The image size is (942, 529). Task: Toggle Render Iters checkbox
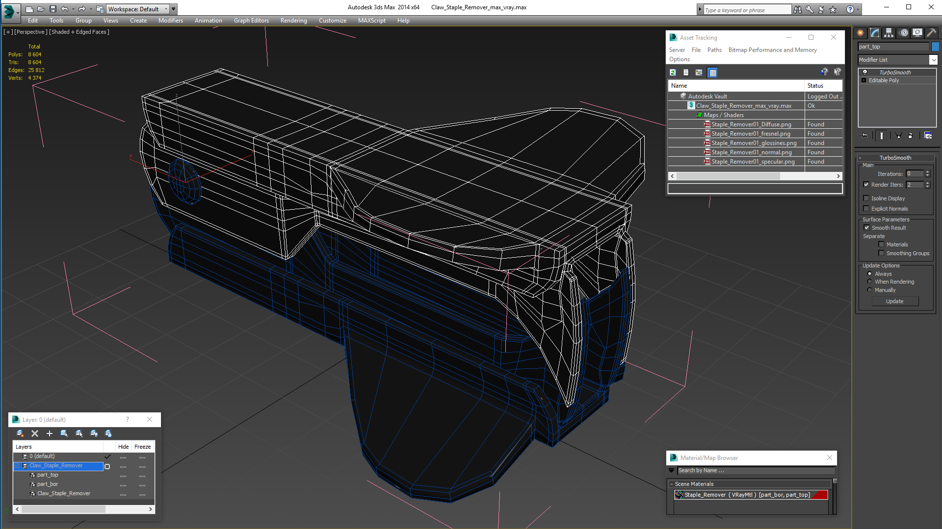tap(866, 185)
